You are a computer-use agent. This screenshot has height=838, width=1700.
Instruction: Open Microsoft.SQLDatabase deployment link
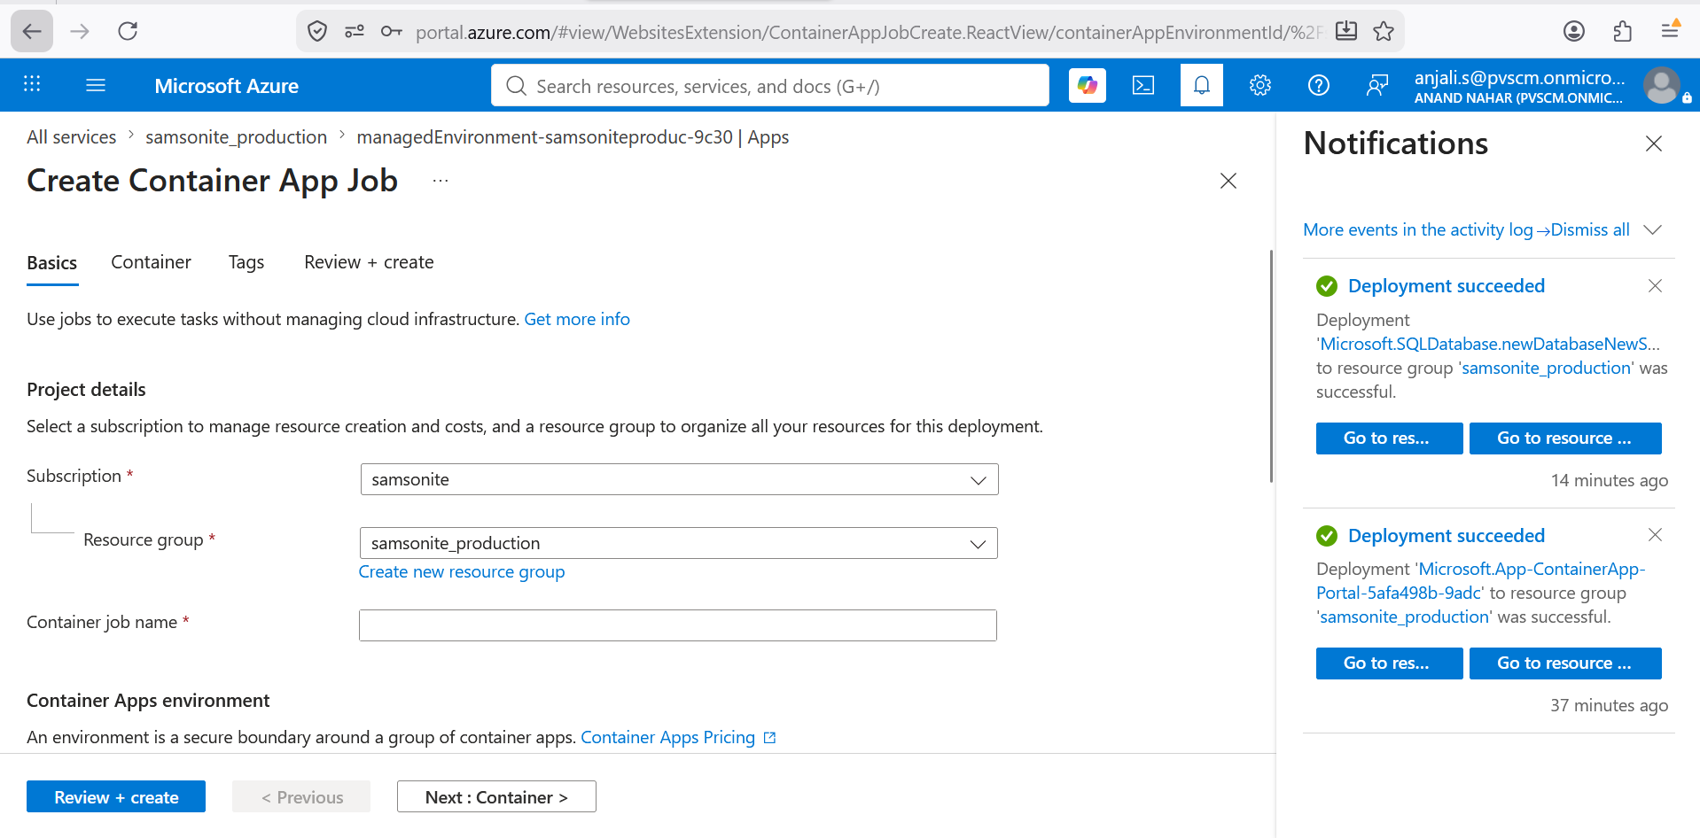coord(1488,344)
